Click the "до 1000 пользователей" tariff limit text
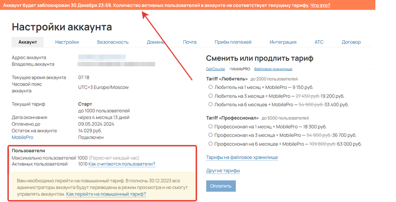Viewport: 396px width, 202px height. point(104,111)
